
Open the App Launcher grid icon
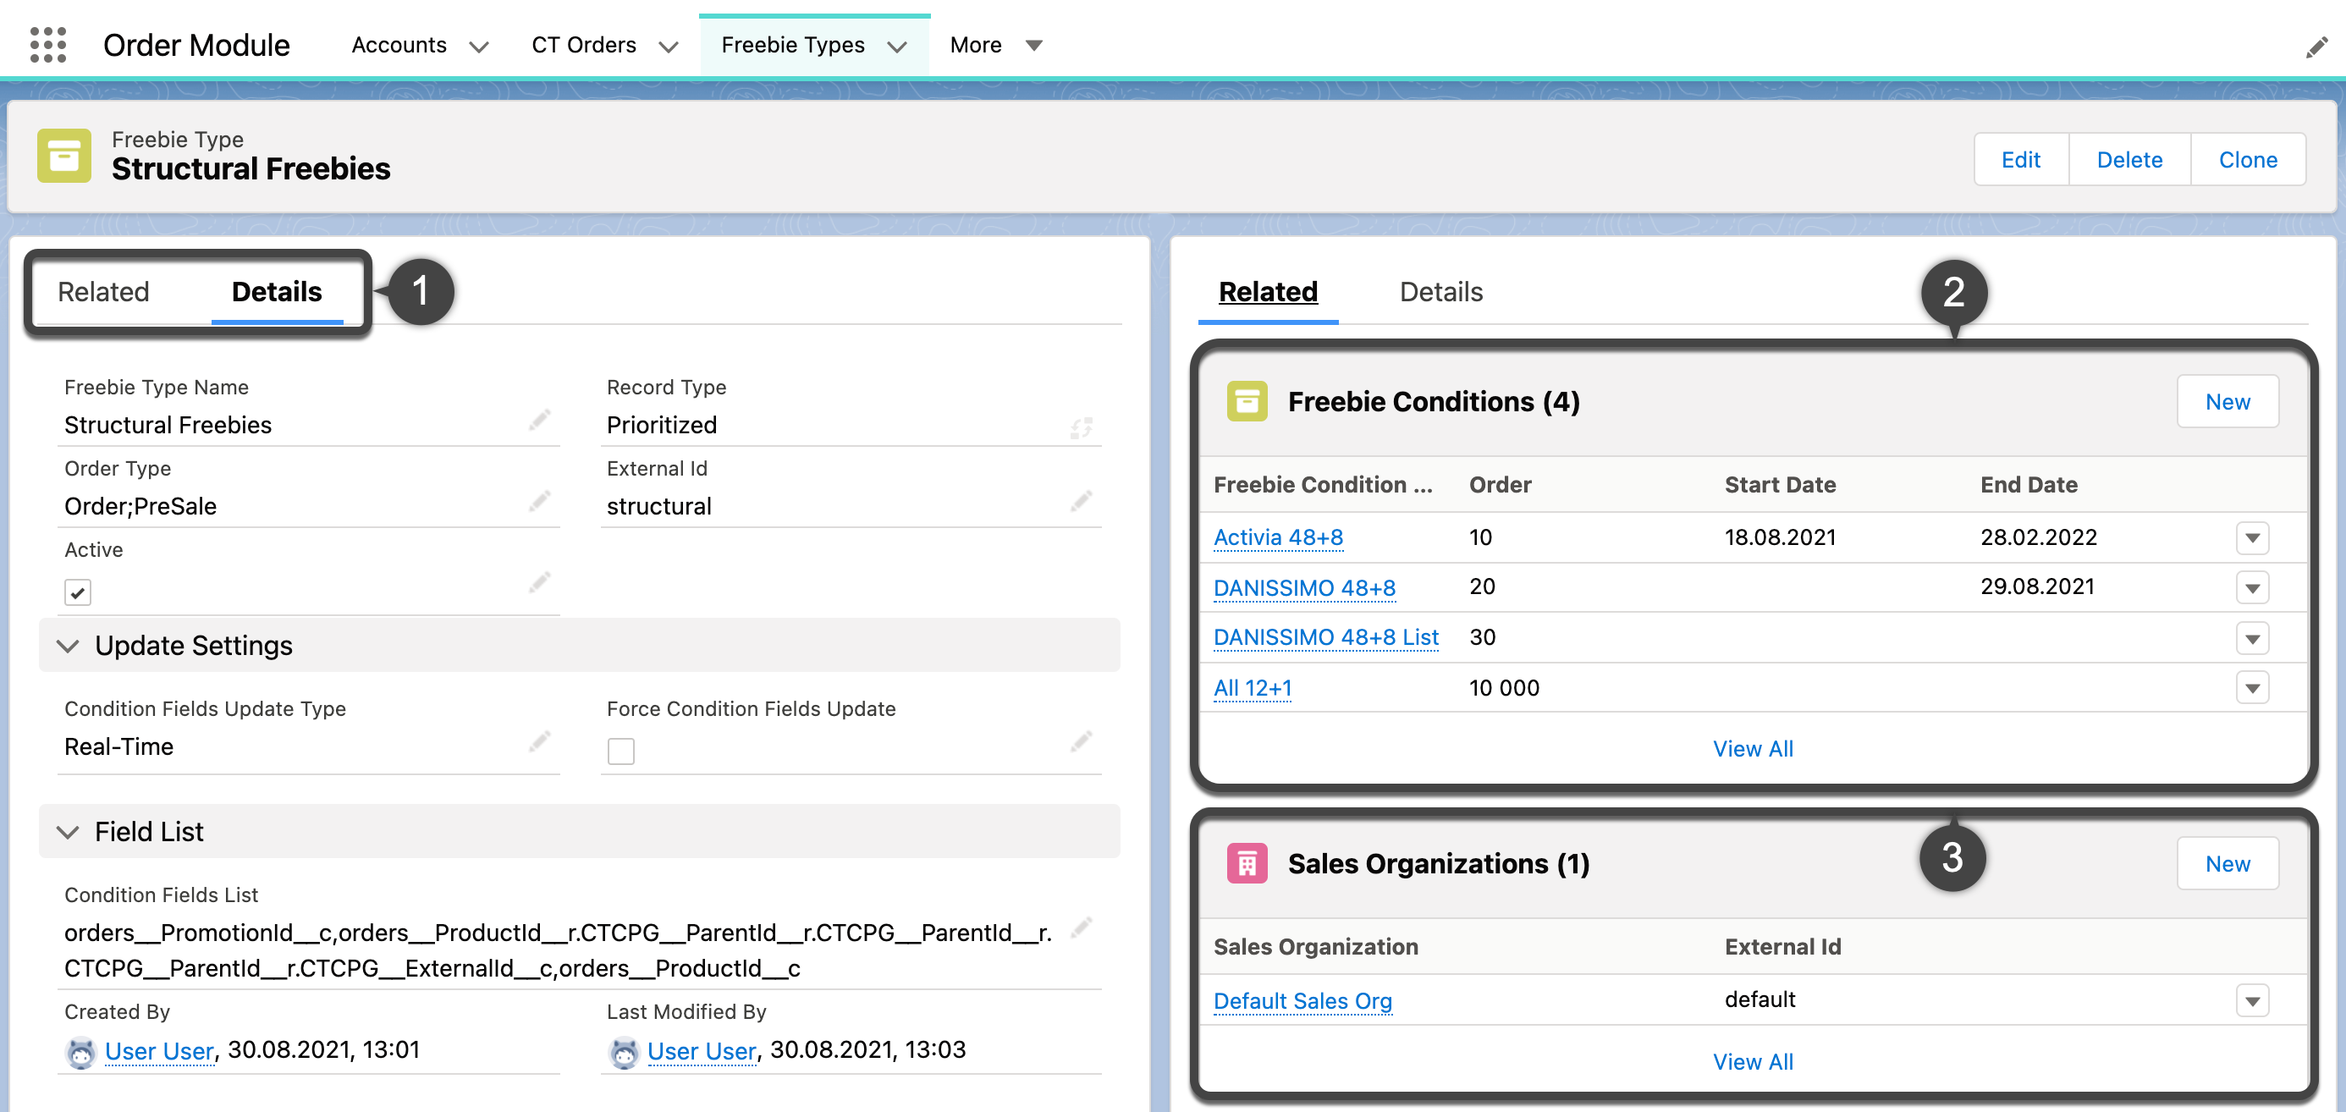(47, 44)
